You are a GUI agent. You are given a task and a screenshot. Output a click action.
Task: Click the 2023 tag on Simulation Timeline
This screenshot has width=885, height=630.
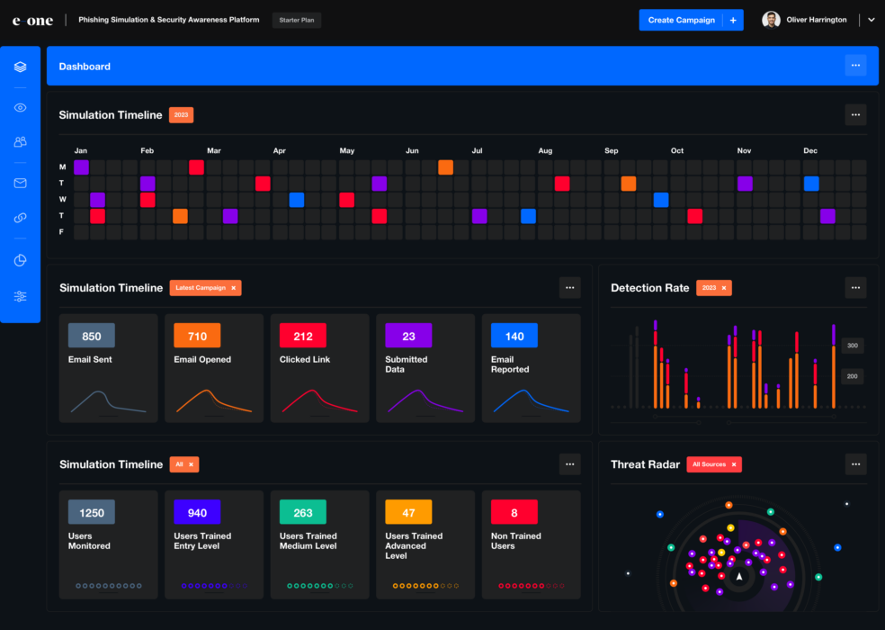(x=181, y=115)
